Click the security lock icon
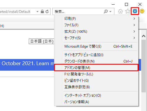 42,11
